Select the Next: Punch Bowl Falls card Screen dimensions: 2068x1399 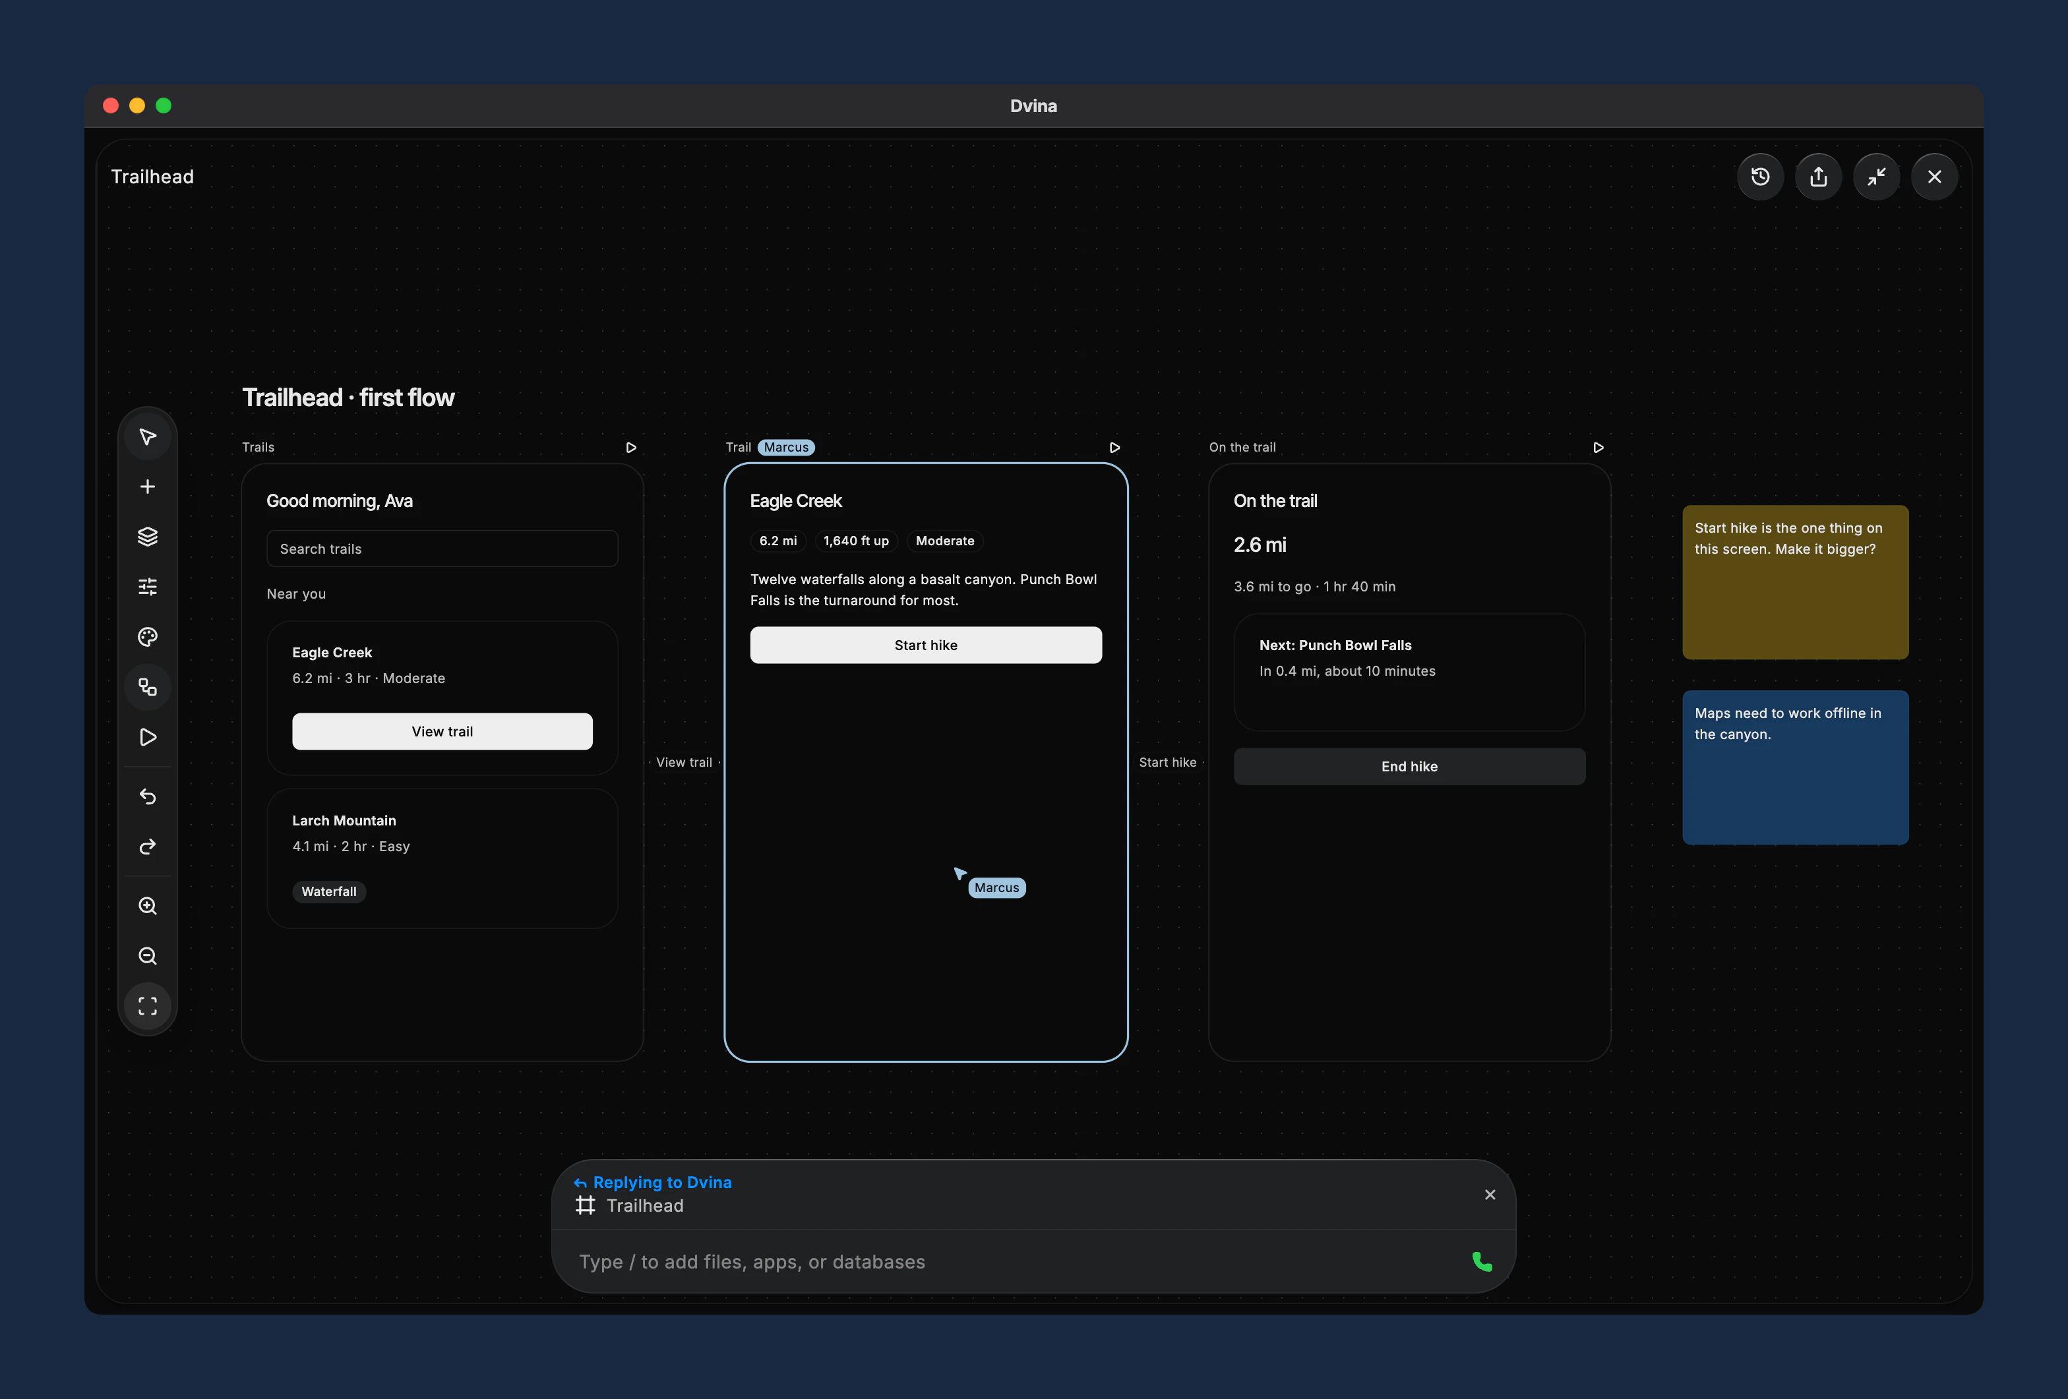(x=1409, y=672)
